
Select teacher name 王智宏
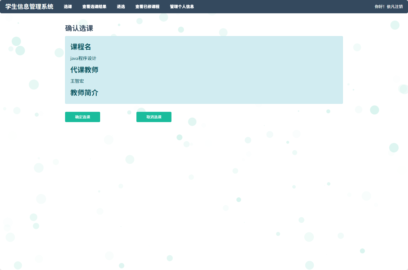click(x=77, y=81)
